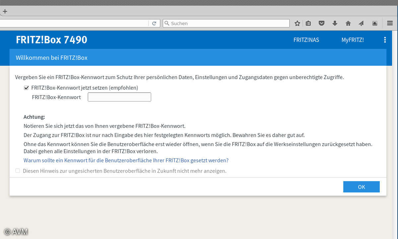This screenshot has width=398, height=239.
Task: Click the browser address bar
Action: pos(74,23)
